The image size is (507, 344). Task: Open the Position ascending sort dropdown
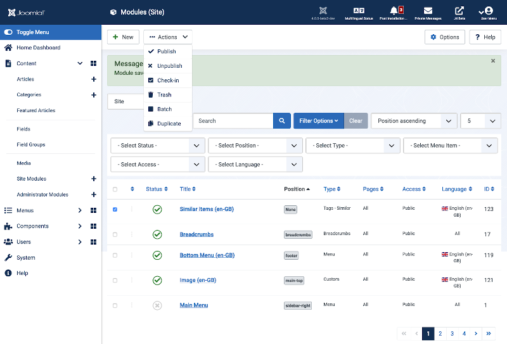pyautogui.click(x=413, y=121)
